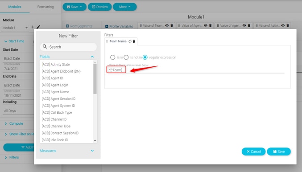Select the 'is not in' radio option
This screenshot has width=302, height=172.
click(126, 57)
